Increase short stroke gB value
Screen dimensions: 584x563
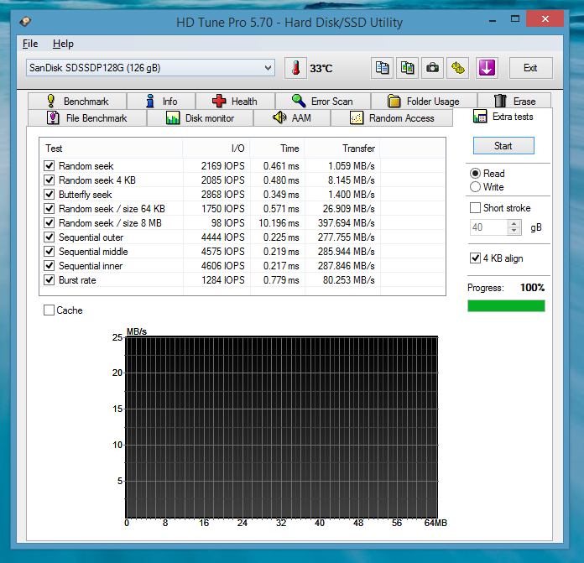(514, 223)
